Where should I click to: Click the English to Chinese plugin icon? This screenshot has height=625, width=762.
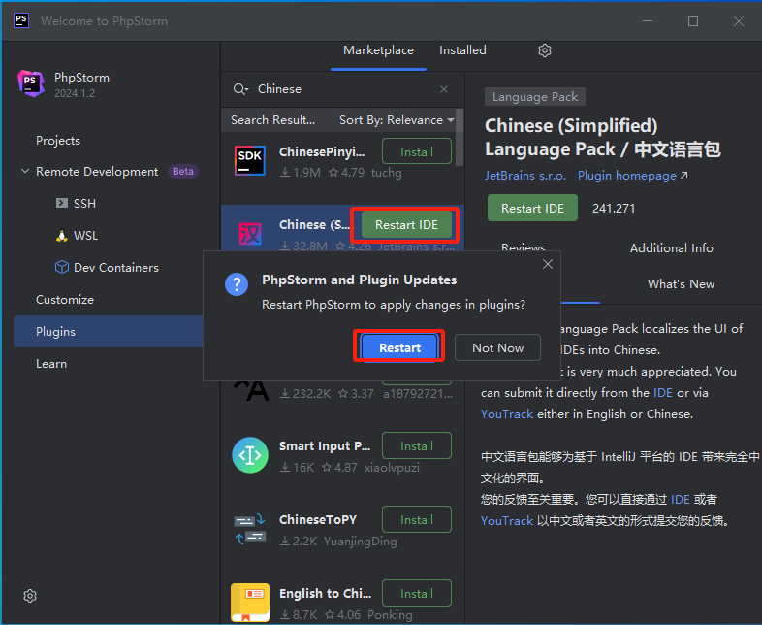(250, 602)
